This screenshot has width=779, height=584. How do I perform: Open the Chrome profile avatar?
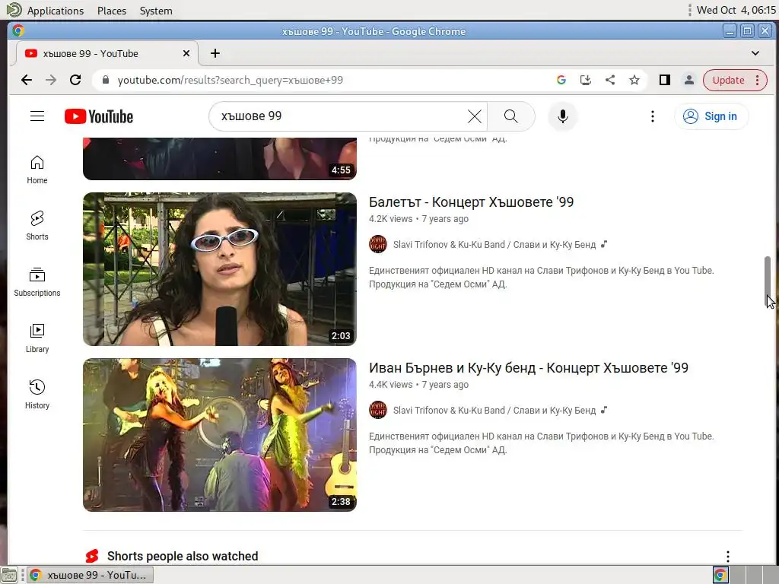point(689,80)
